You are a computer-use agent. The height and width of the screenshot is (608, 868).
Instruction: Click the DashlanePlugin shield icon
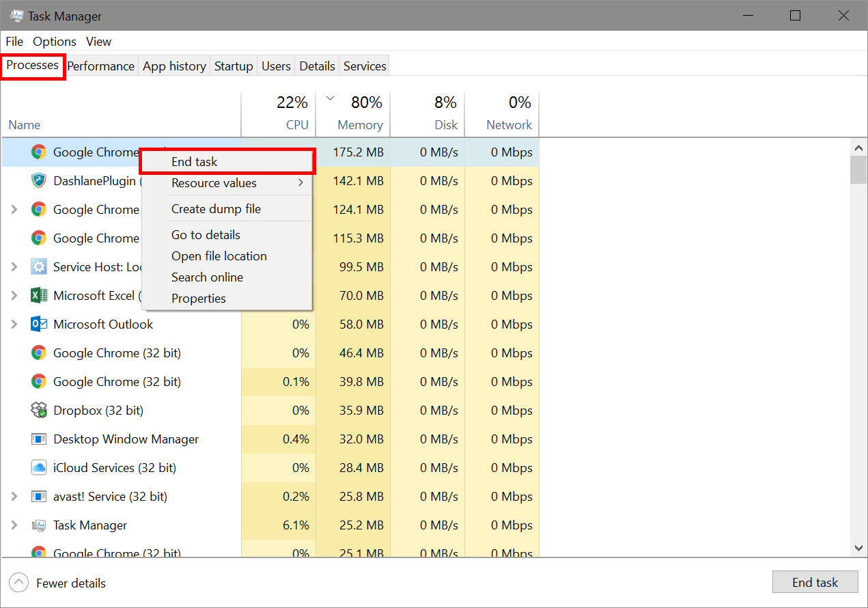point(40,180)
